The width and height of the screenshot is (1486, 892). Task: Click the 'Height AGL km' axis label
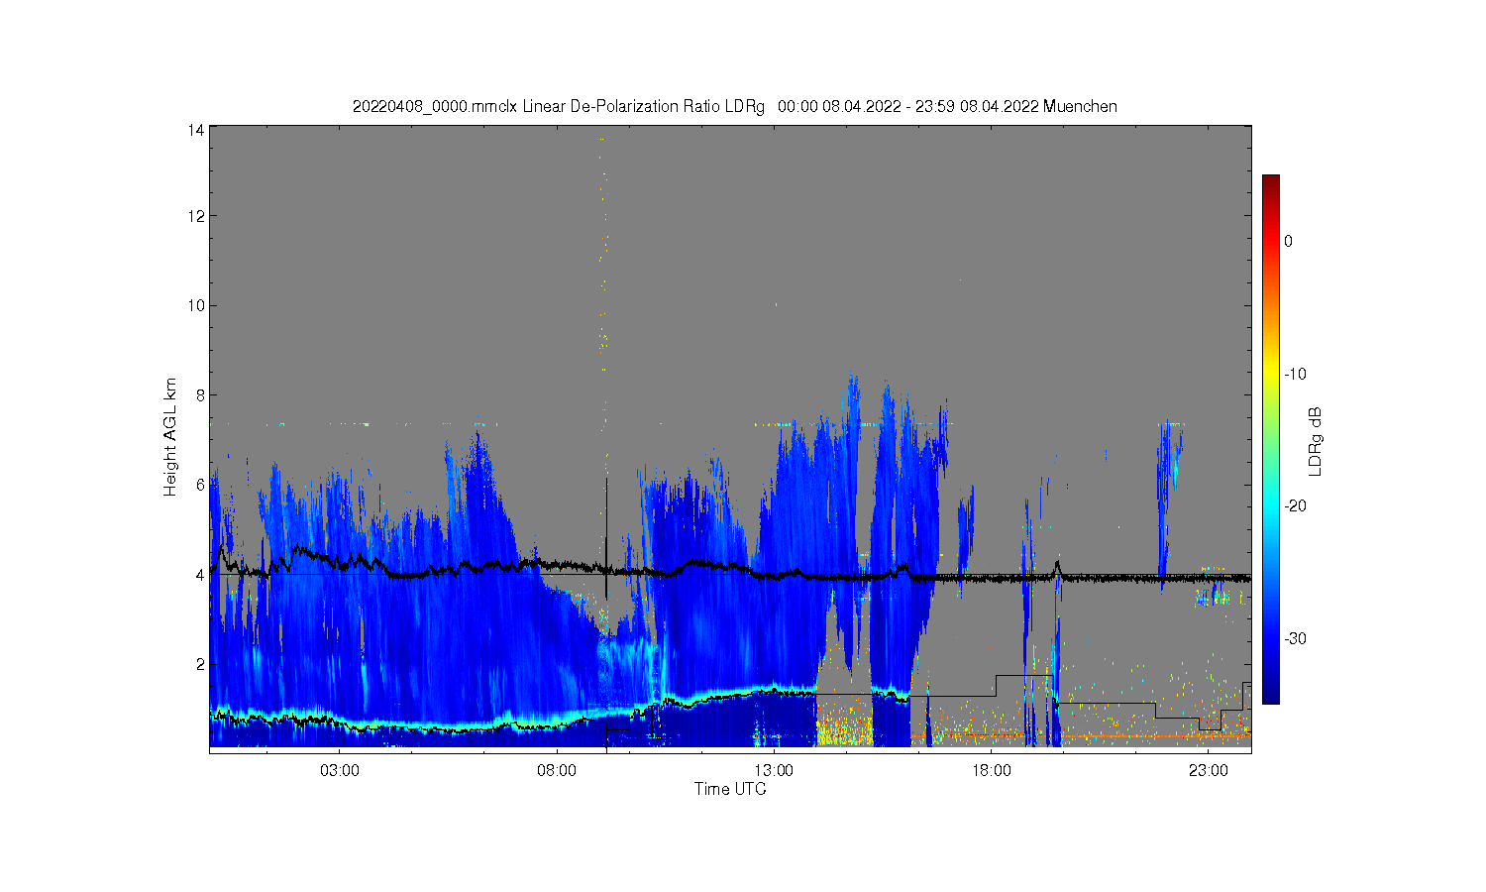(x=170, y=437)
